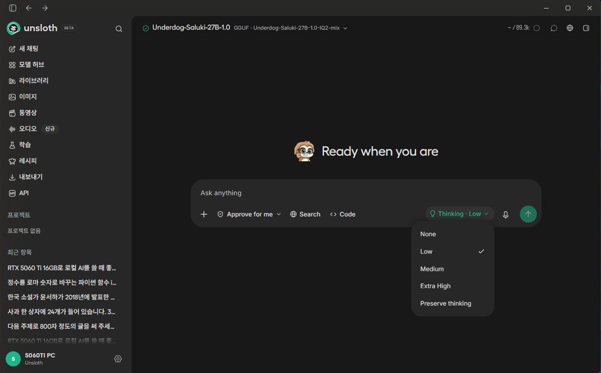Click the 프로젝트 없음 text
601x373 pixels.
coord(24,230)
